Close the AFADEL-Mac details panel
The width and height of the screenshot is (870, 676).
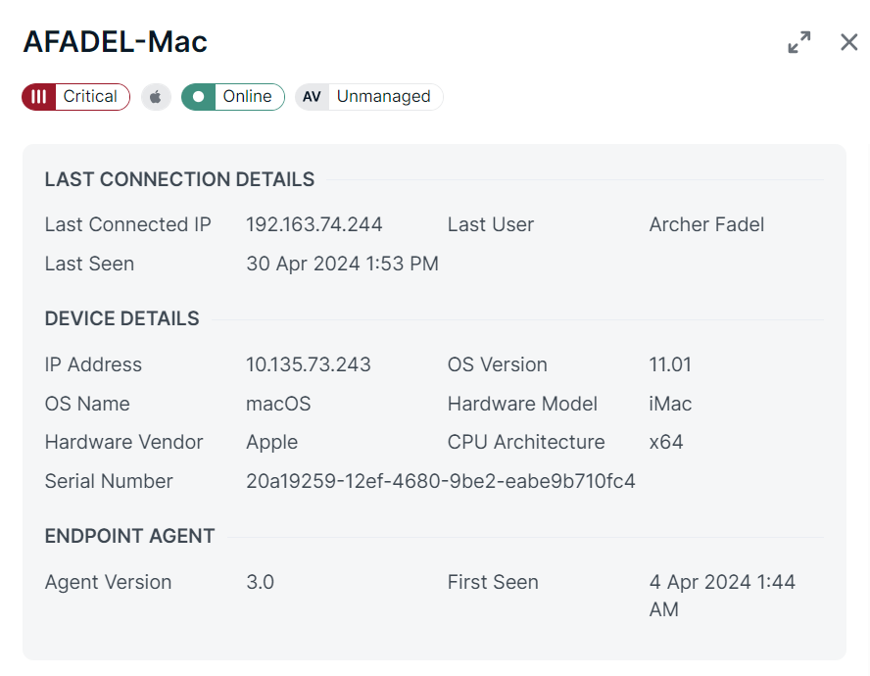pos(849,42)
